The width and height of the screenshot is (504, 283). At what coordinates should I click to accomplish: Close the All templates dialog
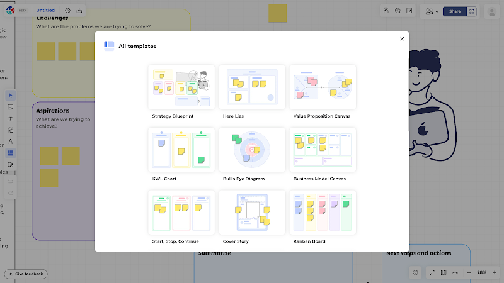402,39
